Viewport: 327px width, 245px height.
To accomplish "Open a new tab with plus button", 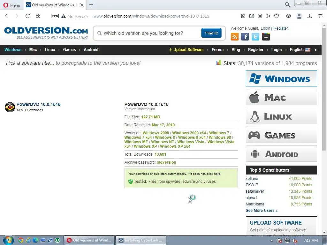I will pyautogui.click(x=91, y=5).
